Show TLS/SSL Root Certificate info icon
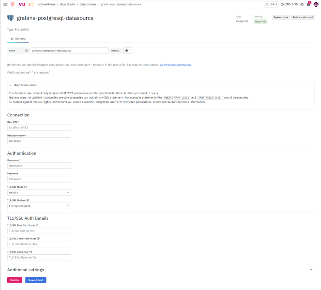The width and height of the screenshot is (321, 290). coord(37,225)
